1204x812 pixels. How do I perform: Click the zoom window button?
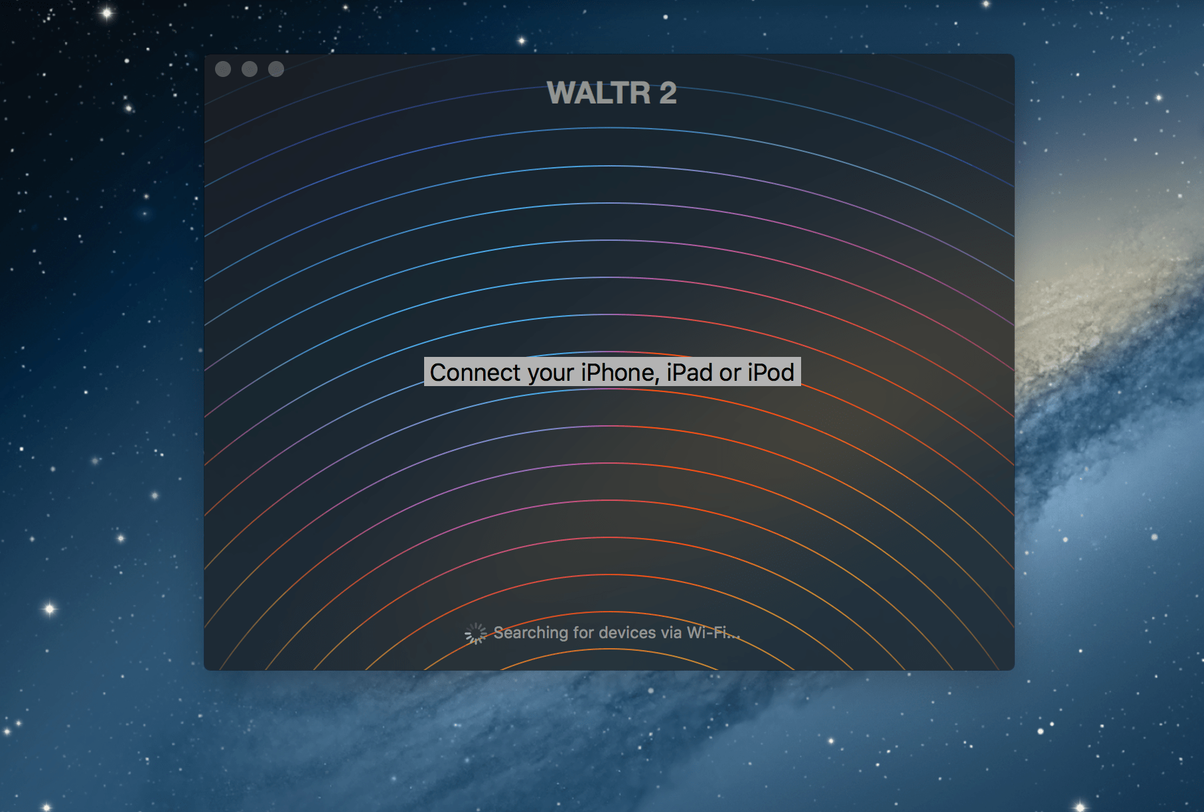[276, 69]
